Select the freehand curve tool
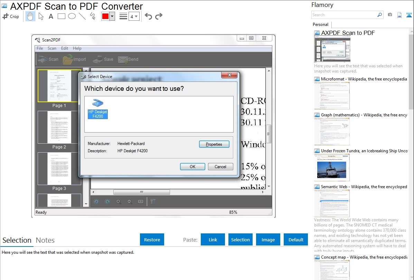The image size is (414, 280). coord(93,16)
